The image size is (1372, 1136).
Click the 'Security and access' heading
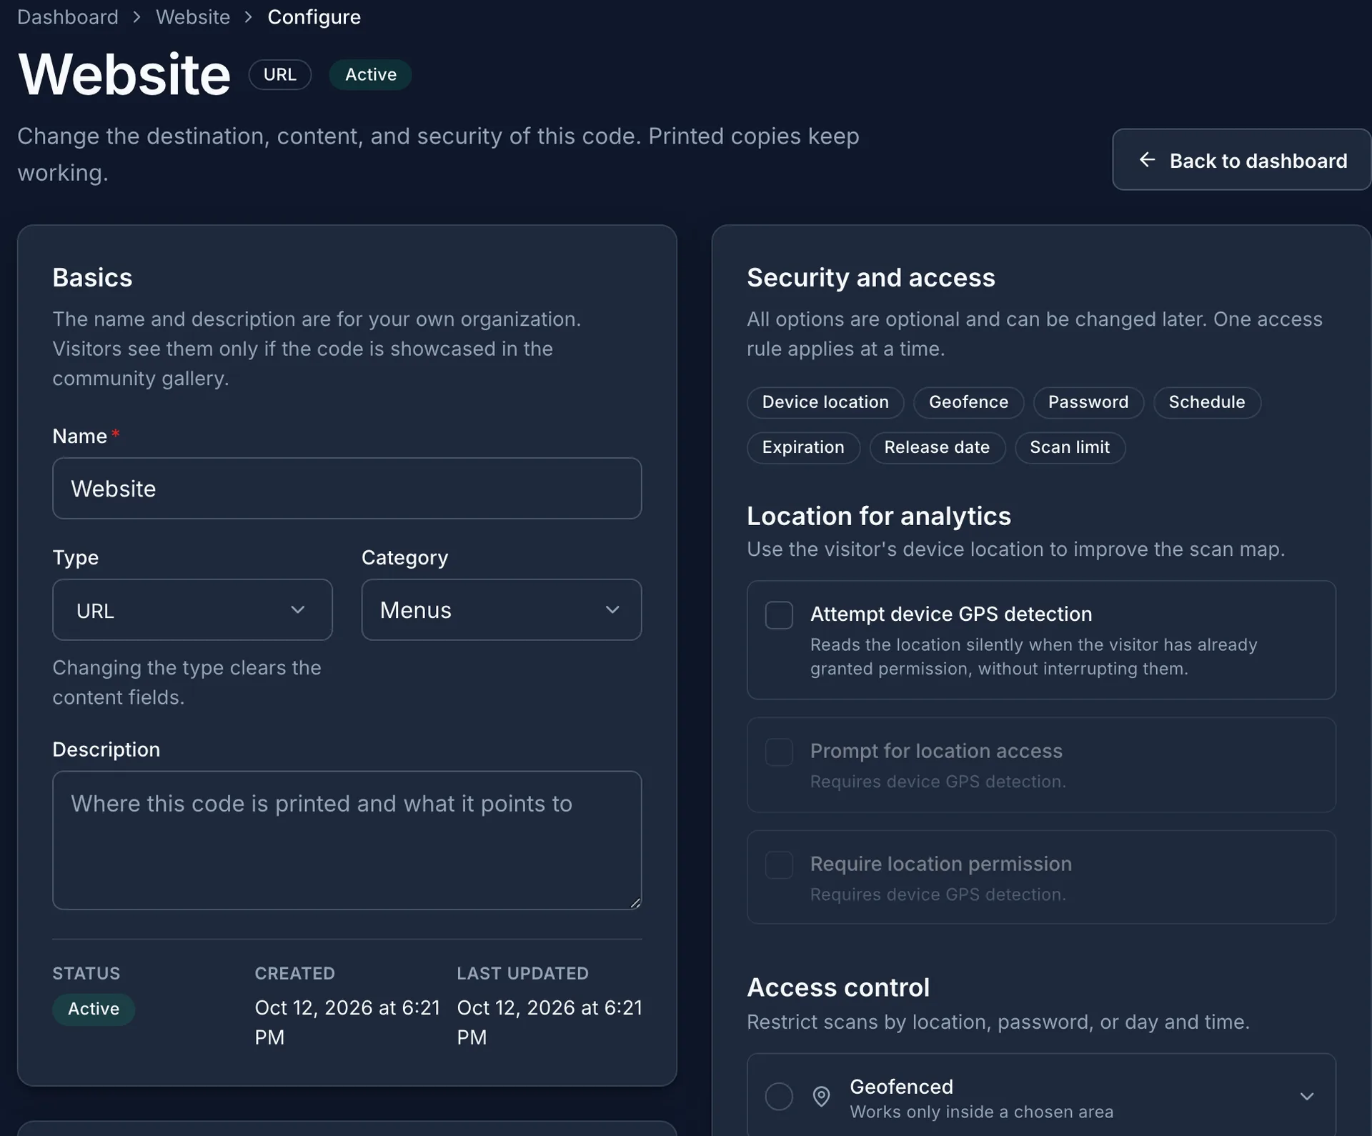point(871,278)
